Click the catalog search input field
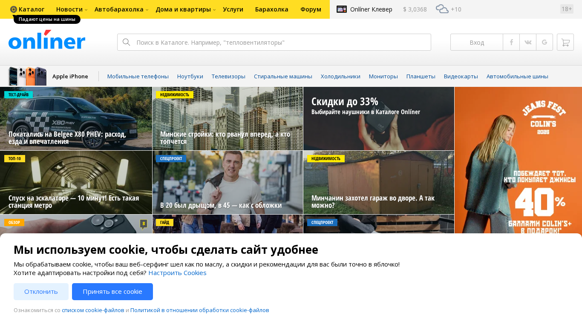This screenshot has width=582, height=327. click(281, 42)
